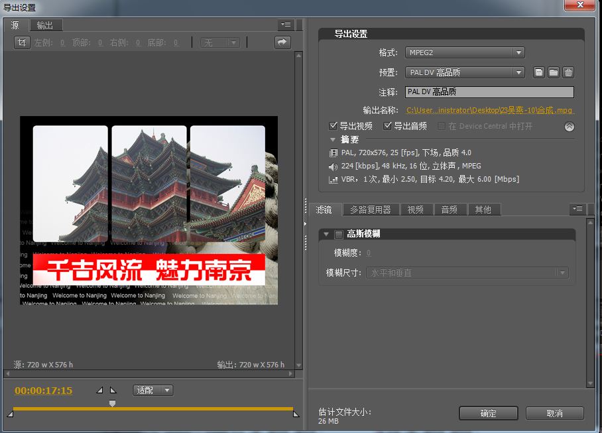
Task: Toggle the 导出音频 checkbox
Action: click(388, 126)
